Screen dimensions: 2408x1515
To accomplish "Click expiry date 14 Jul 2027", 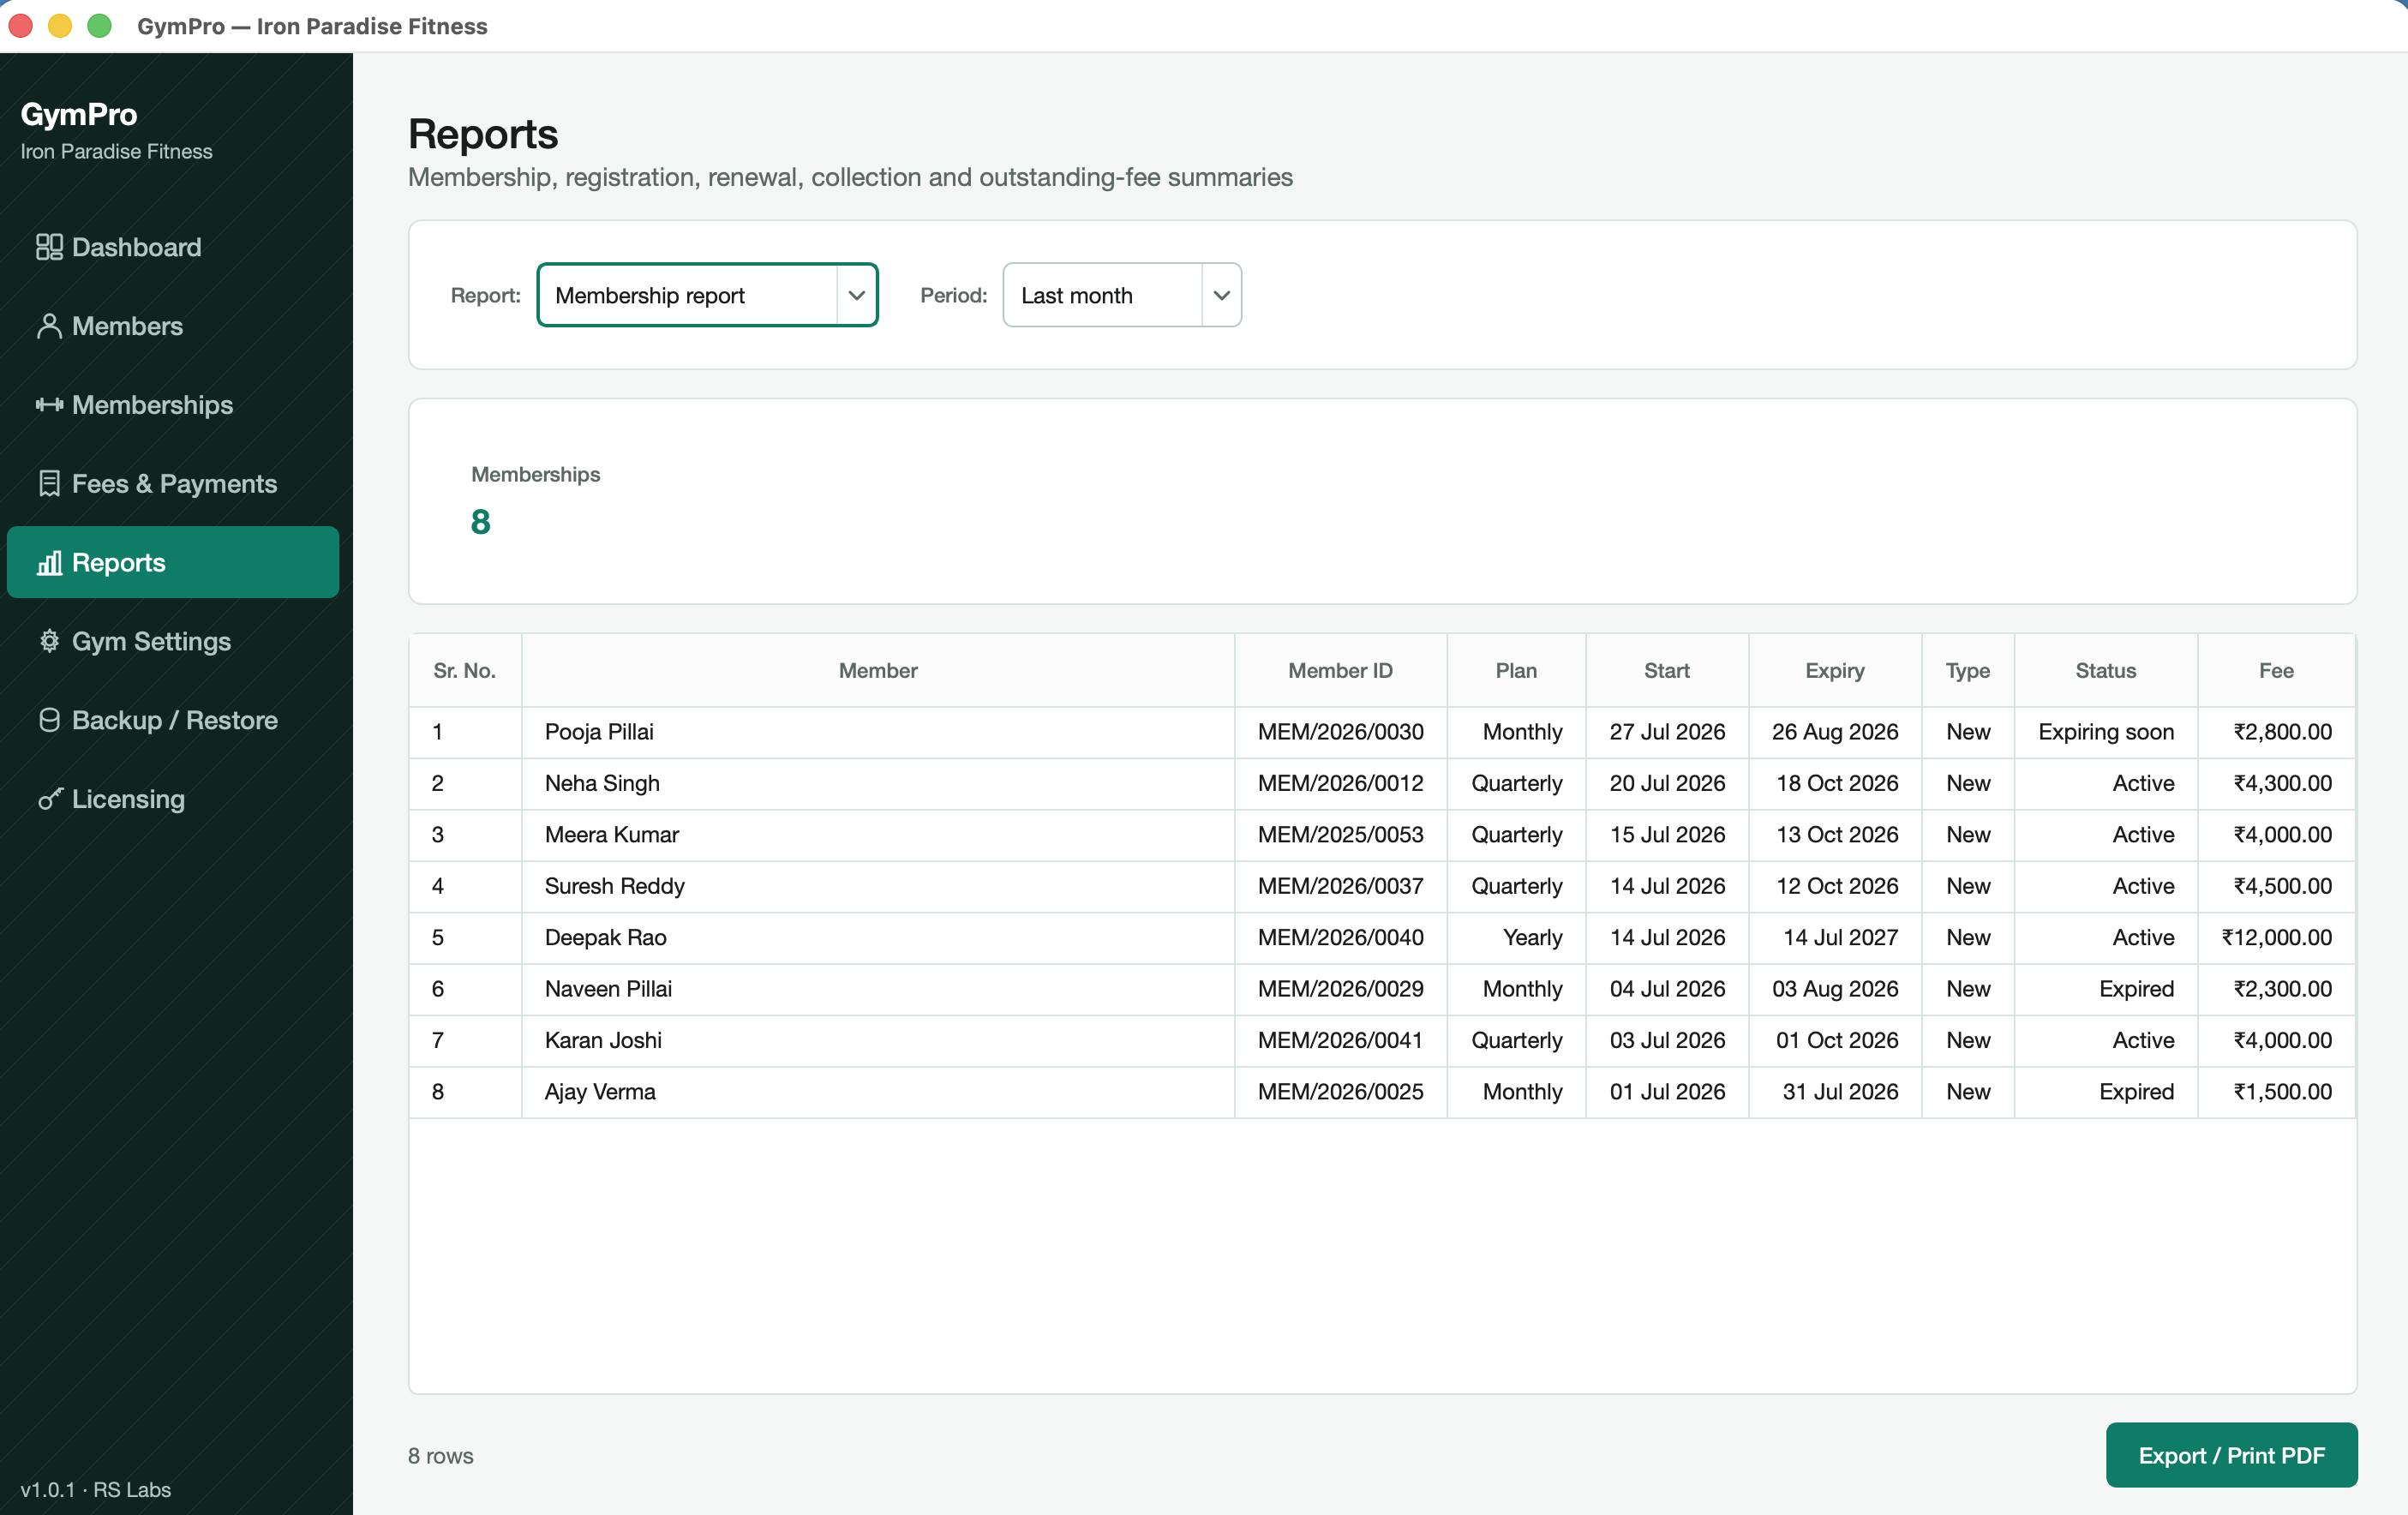I will [1840, 938].
